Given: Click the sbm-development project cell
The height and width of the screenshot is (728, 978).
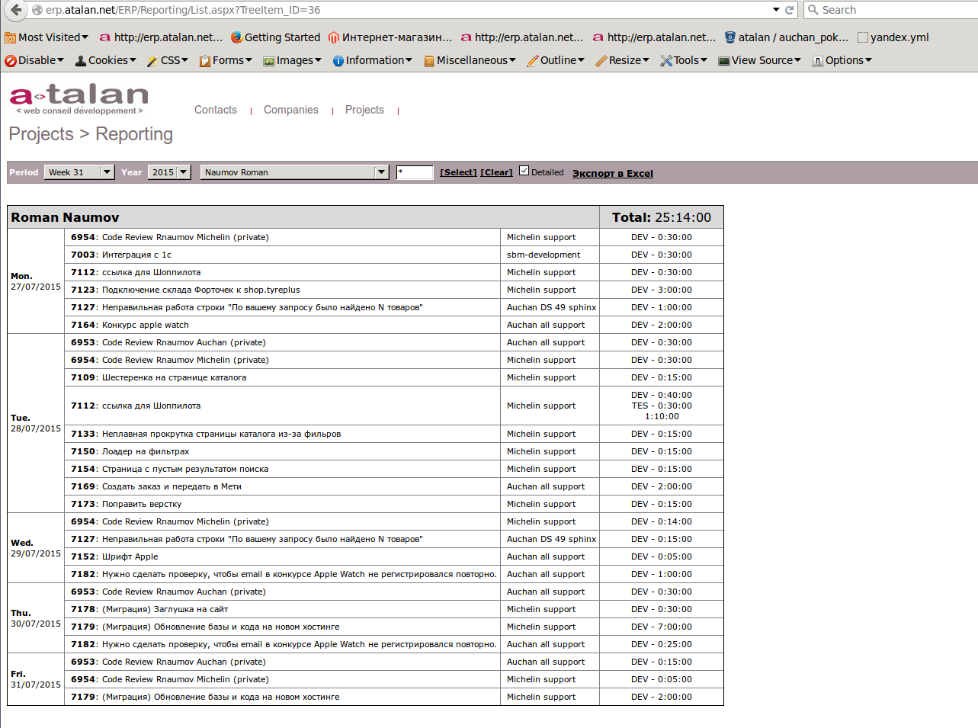Looking at the screenshot, I should coord(544,255).
